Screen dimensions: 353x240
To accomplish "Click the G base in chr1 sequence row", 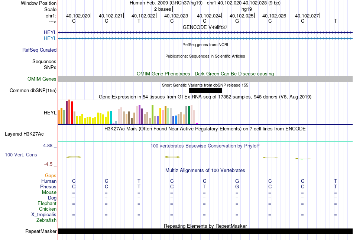I will pos(237,21).
